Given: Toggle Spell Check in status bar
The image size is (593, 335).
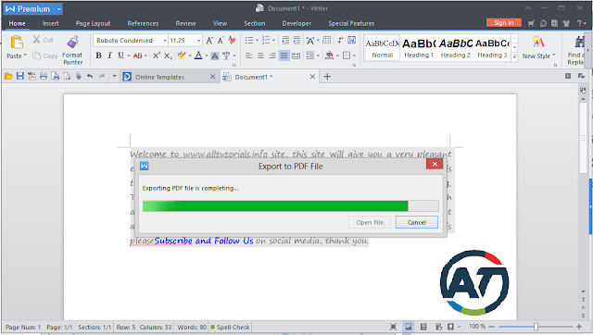Looking at the screenshot, I should tap(230, 327).
